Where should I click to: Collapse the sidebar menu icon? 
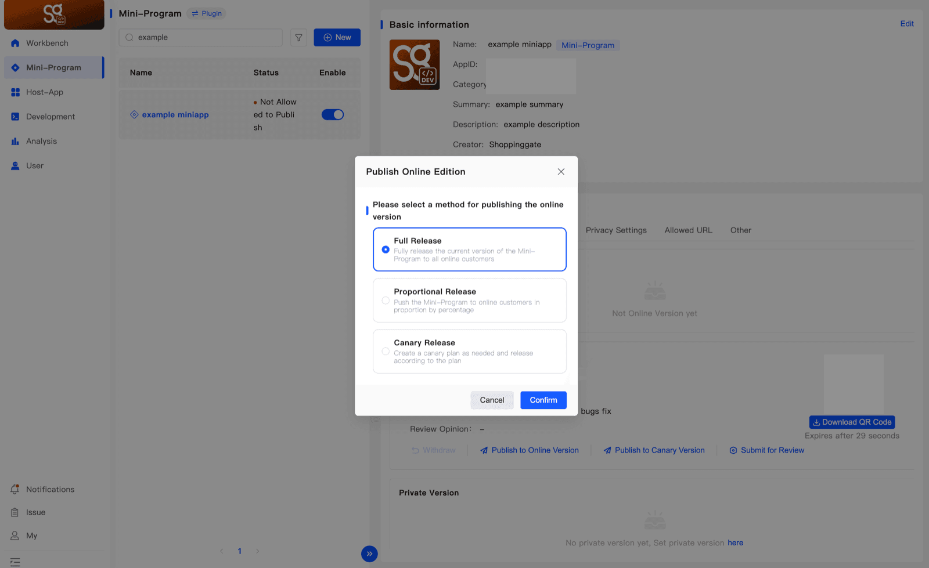pyautogui.click(x=15, y=562)
